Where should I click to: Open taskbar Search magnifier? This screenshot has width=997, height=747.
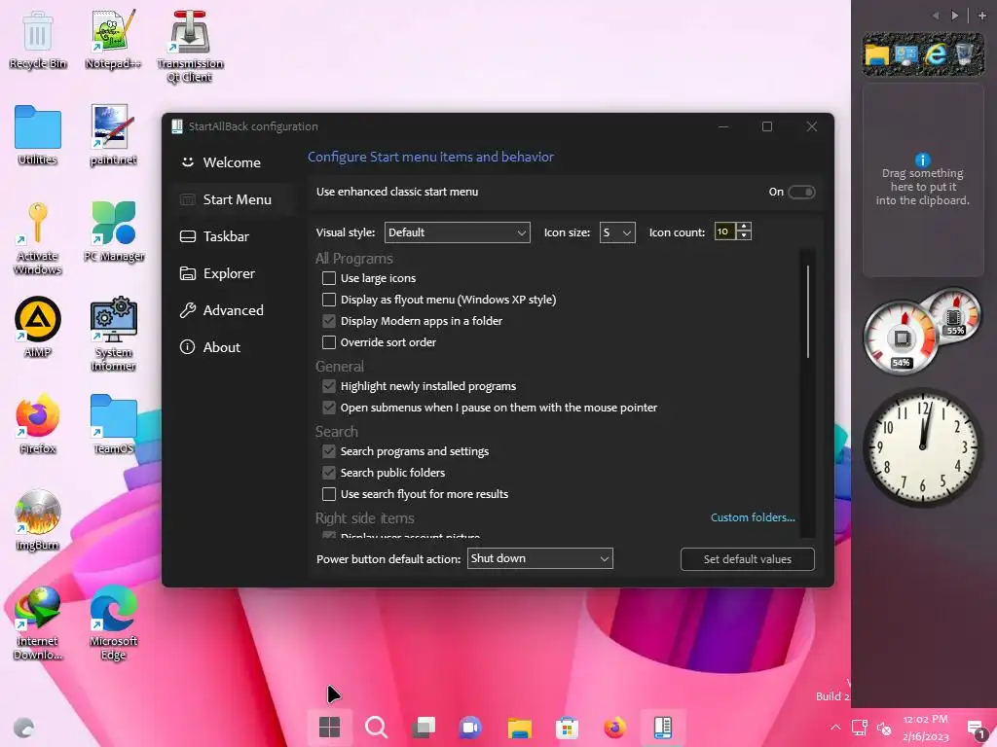click(377, 728)
